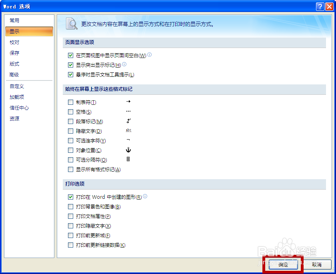
Task: Click info icon beside 在页面视图中显示页面间空白
Action: click(150, 55)
